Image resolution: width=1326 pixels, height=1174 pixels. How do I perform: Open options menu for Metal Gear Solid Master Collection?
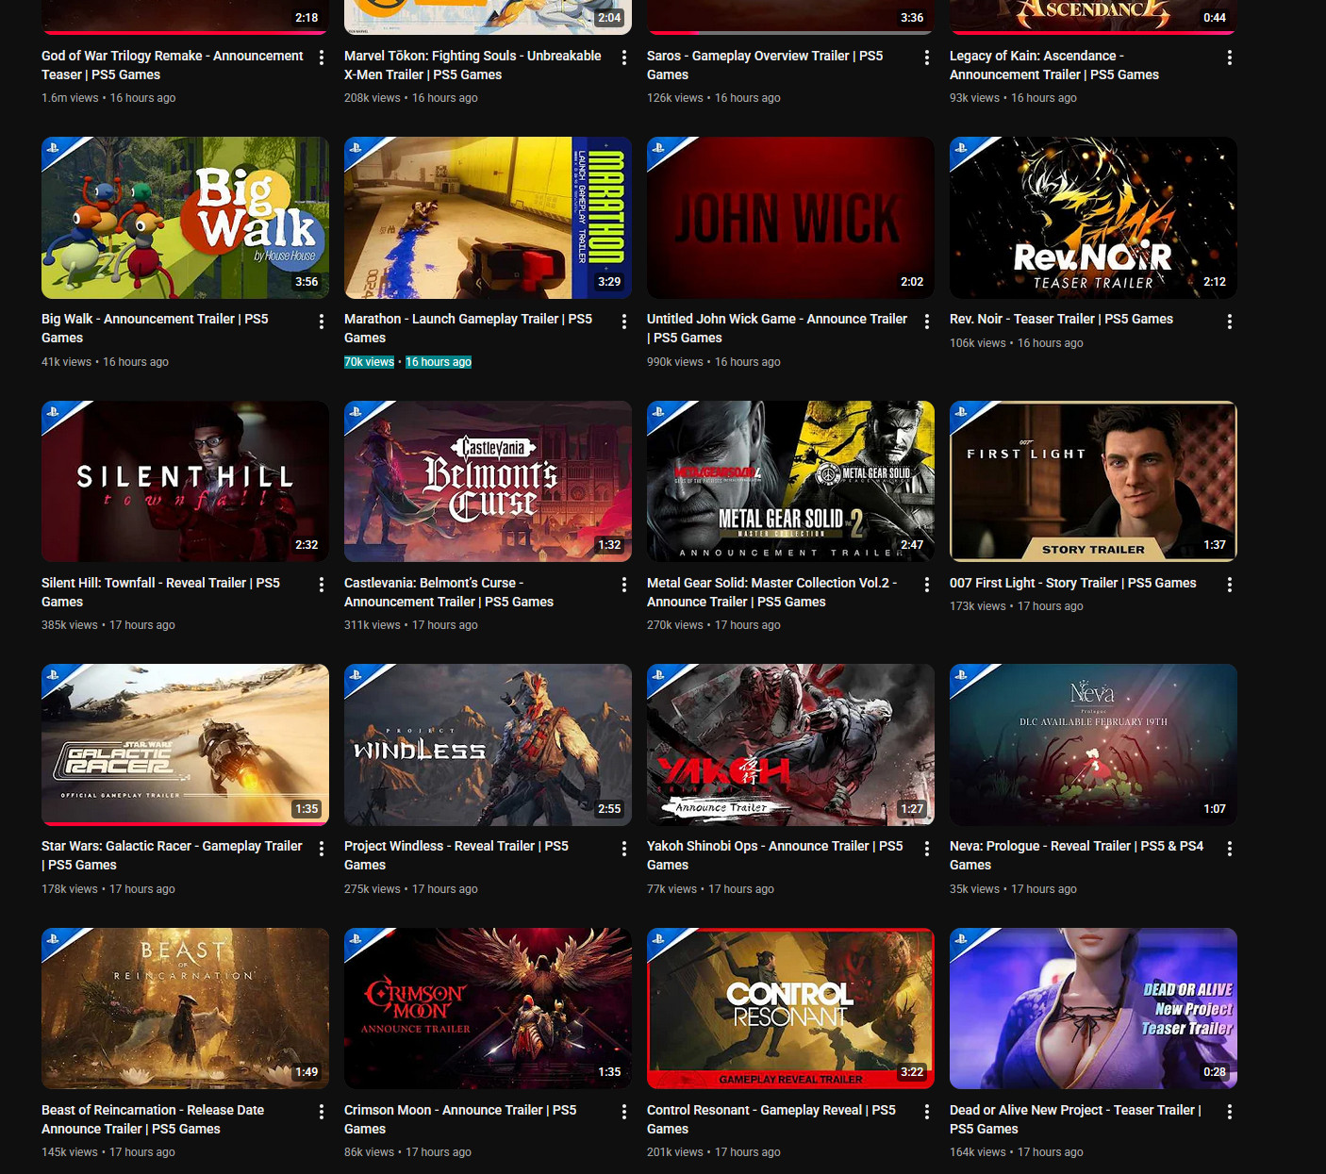(x=927, y=585)
